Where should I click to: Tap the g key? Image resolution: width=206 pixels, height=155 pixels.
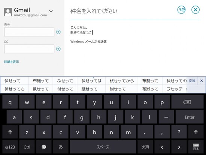point(82,117)
